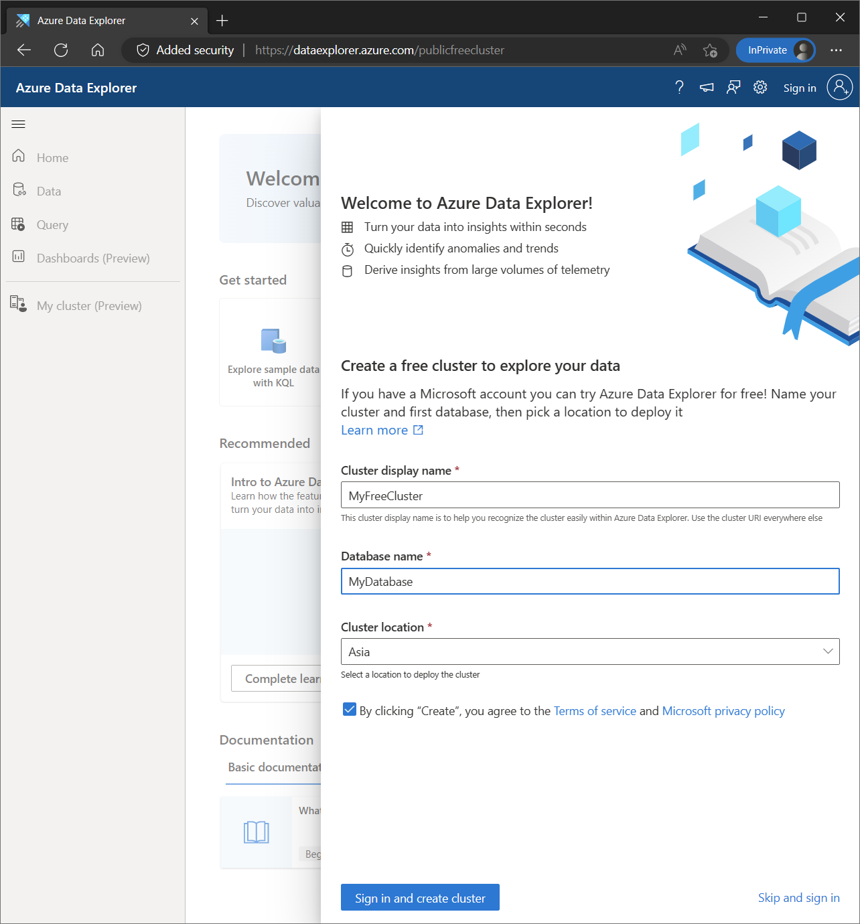
Task: Open the Help question mark icon
Action: [679, 87]
